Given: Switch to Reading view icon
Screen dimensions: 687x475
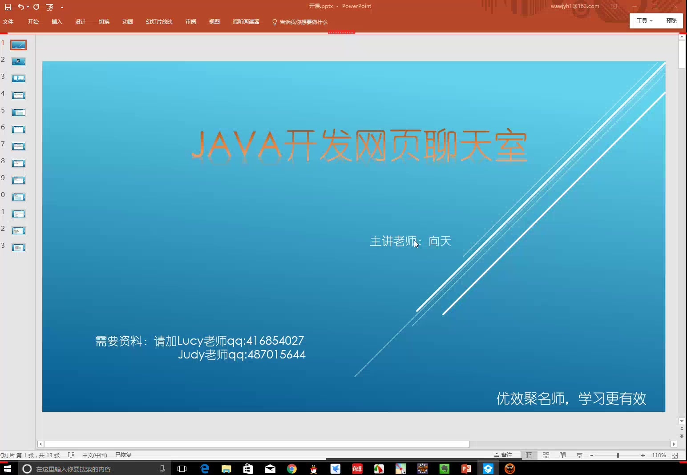Looking at the screenshot, I should click(x=562, y=455).
